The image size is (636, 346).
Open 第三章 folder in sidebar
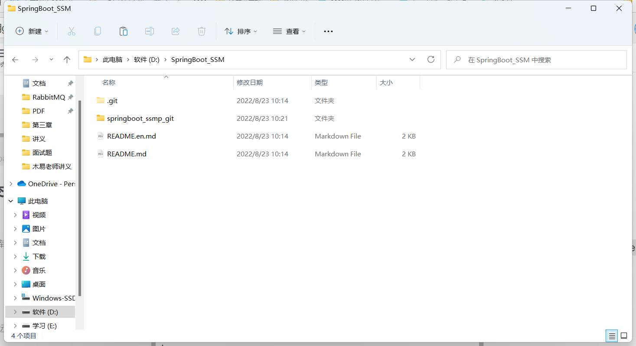click(42, 125)
